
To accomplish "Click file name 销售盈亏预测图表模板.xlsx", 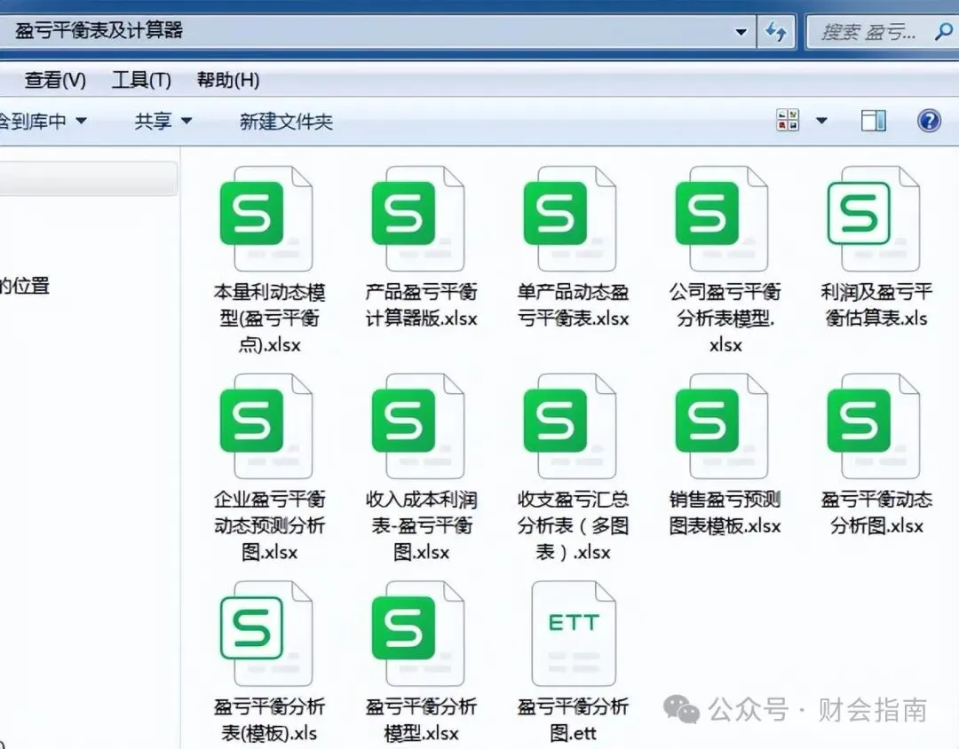I will (x=725, y=512).
